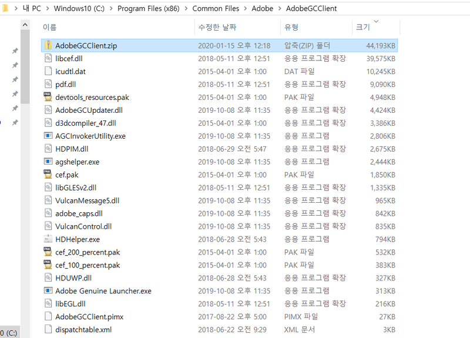Click the 2018-06-29 오전 5:47 date
The width and height of the screenshot is (470, 338).
[x=232, y=149]
